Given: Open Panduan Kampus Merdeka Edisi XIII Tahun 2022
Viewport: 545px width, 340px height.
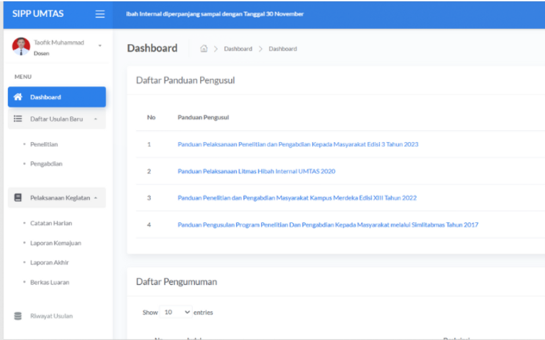Looking at the screenshot, I should pyautogui.click(x=297, y=197).
